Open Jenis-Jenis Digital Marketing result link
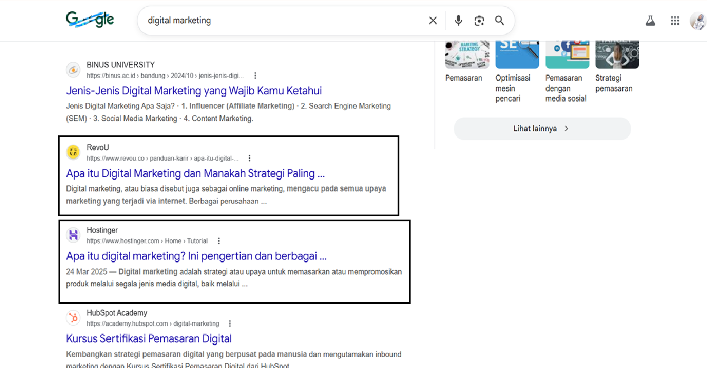Image resolution: width=707 pixels, height=369 pixels. (x=194, y=90)
